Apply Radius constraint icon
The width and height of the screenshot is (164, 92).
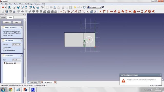click(x=149, y=11)
